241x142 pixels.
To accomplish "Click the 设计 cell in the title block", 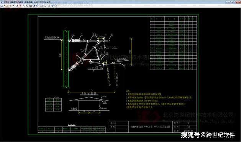I will coord(113,123).
